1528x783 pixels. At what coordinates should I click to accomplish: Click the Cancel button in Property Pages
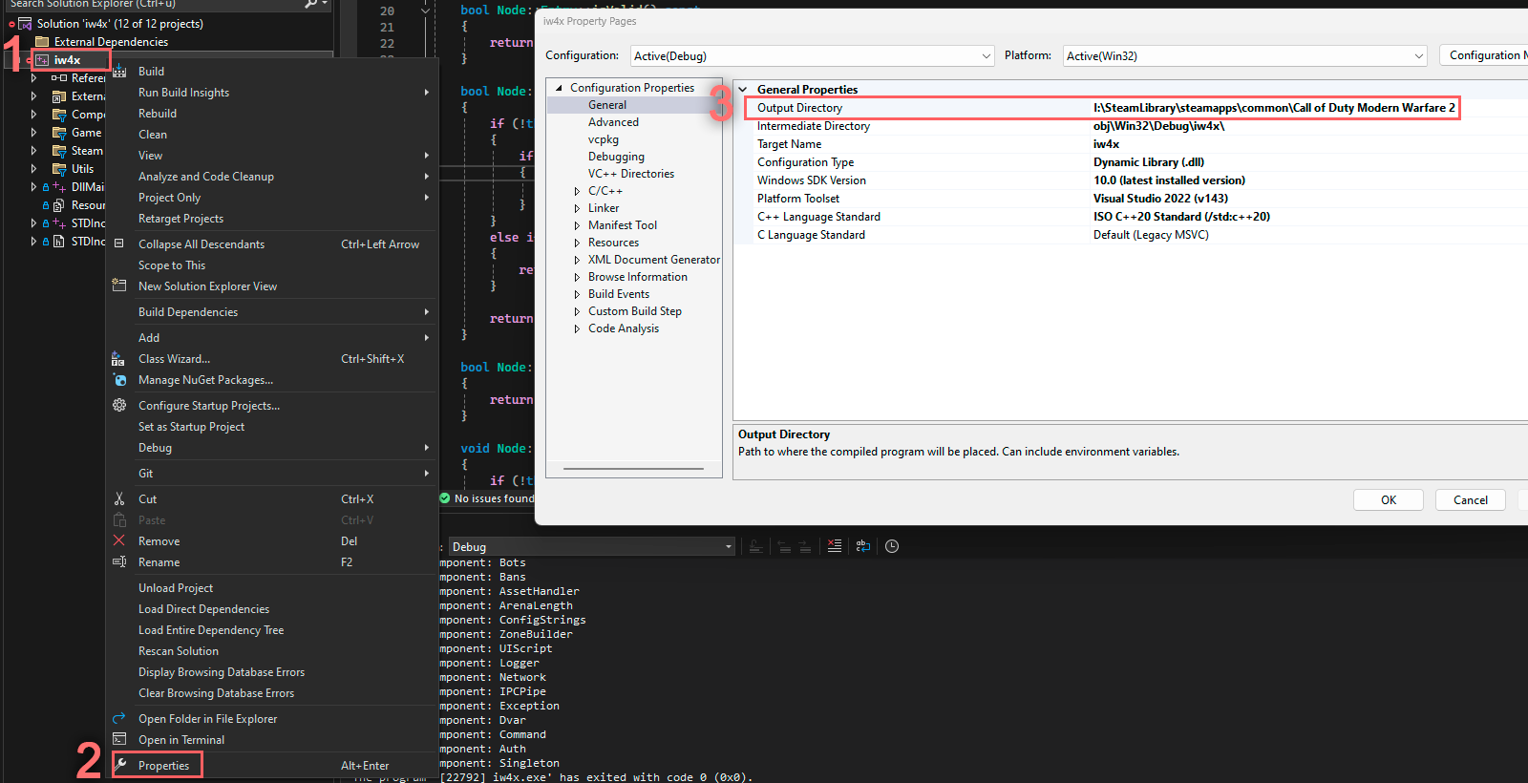(1471, 500)
